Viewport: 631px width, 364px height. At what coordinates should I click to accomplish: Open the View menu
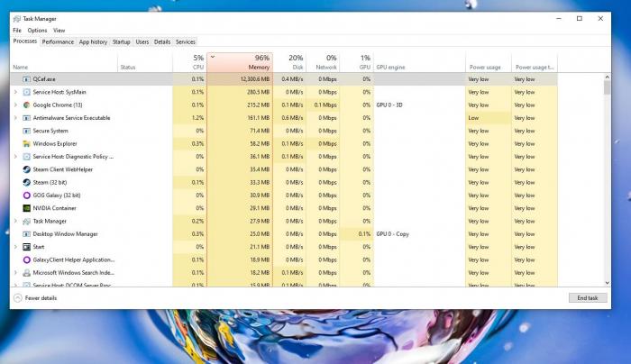(x=59, y=30)
